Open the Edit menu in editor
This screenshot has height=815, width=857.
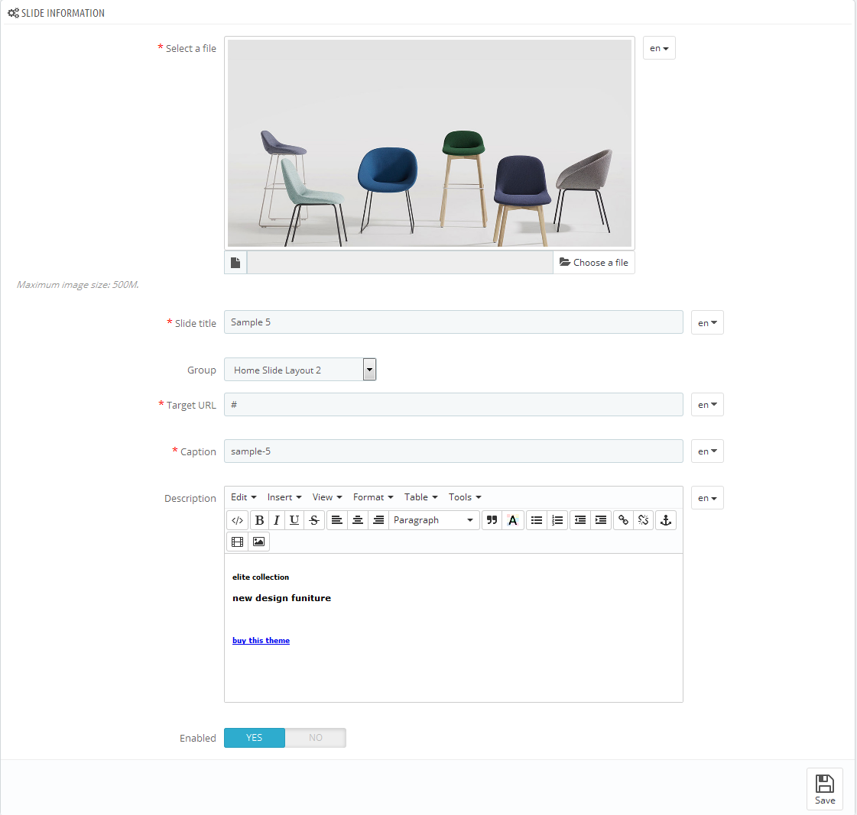tap(243, 497)
